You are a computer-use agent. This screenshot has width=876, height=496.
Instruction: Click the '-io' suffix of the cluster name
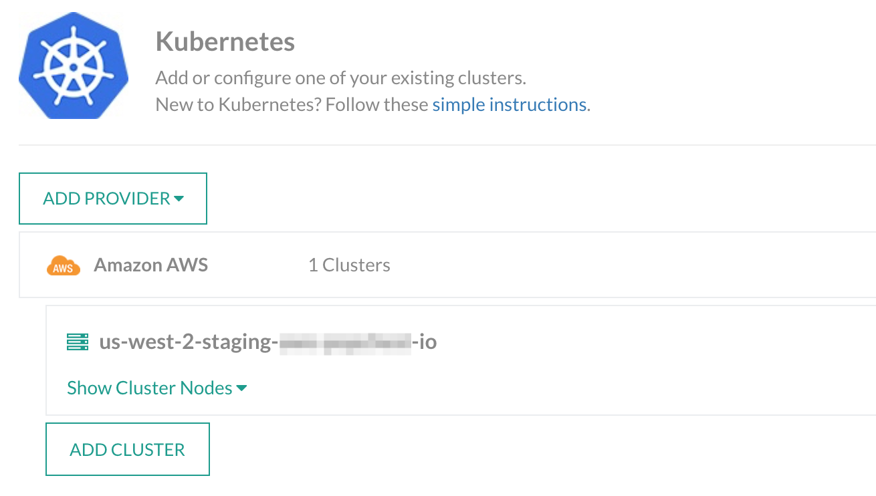[x=425, y=342]
